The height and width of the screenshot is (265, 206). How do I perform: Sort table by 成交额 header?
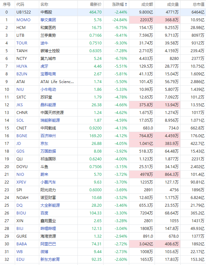pos(147,5)
